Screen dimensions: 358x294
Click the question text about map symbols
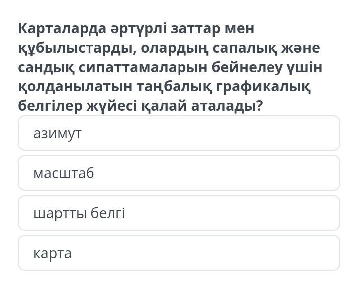coord(170,67)
